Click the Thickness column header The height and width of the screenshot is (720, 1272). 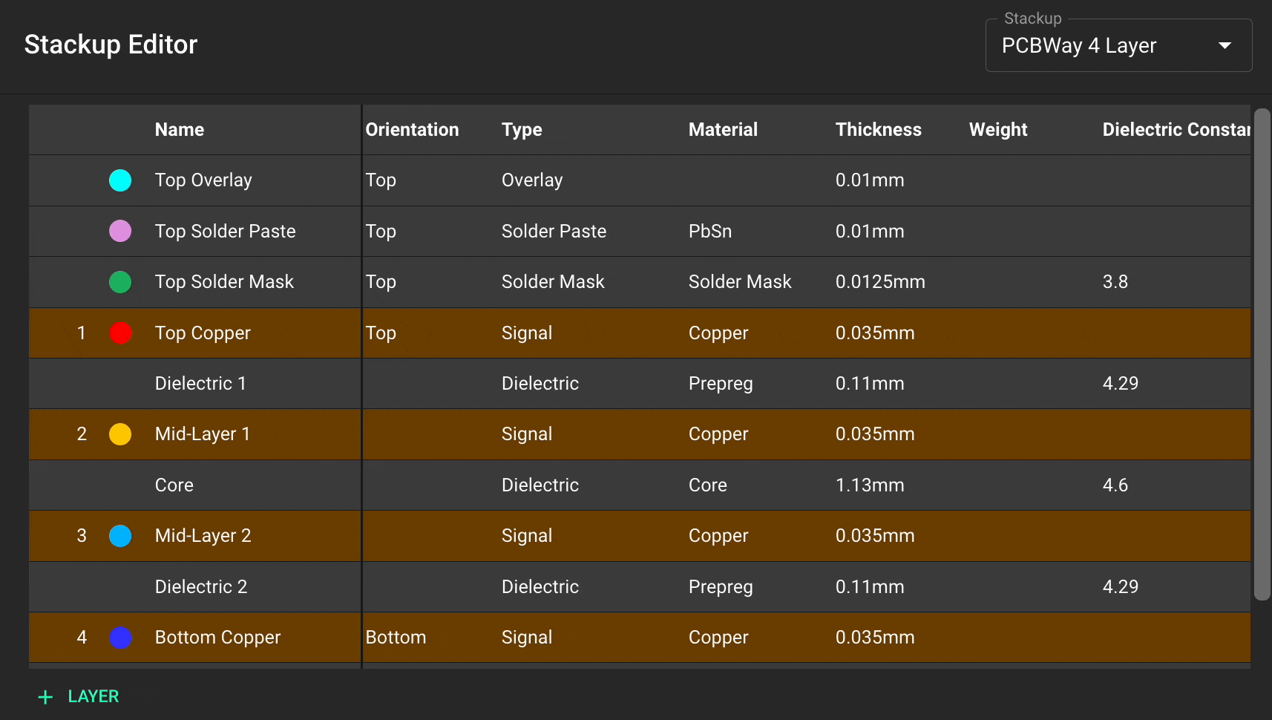(x=879, y=129)
